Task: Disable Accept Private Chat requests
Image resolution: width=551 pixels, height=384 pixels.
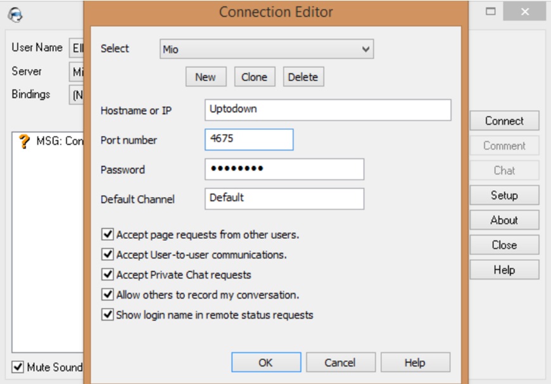Action: [108, 275]
